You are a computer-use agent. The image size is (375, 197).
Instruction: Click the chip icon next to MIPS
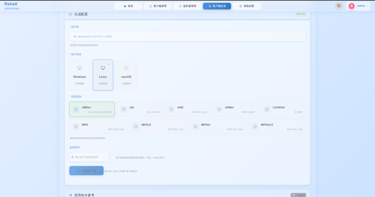click(76, 126)
